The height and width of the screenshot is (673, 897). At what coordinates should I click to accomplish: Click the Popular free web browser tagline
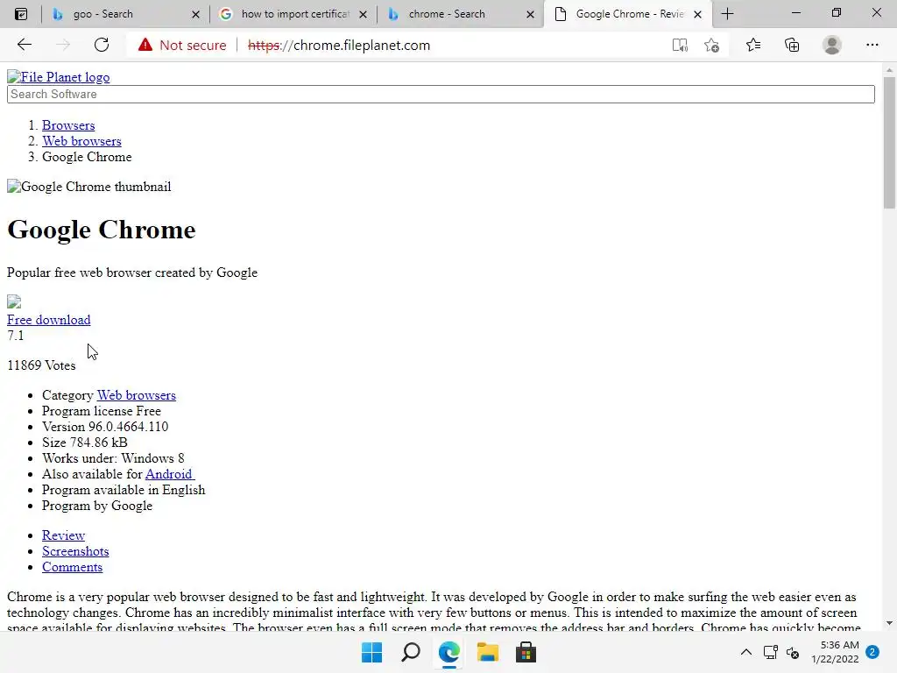pos(132,273)
